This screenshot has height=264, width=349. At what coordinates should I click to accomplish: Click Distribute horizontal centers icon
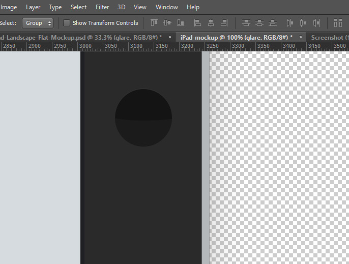tap(303, 23)
